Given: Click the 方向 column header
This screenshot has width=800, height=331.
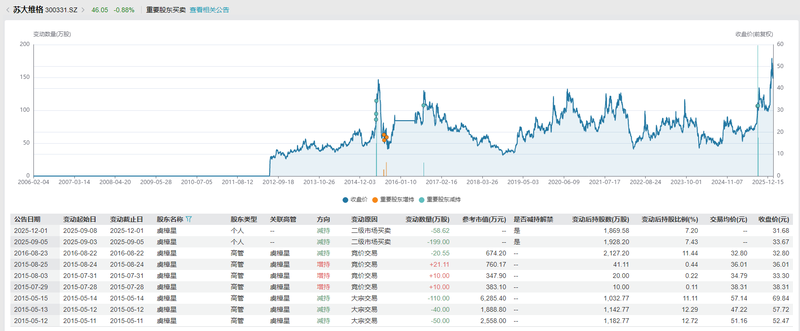Looking at the screenshot, I should pyautogui.click(x=323, y=219).
